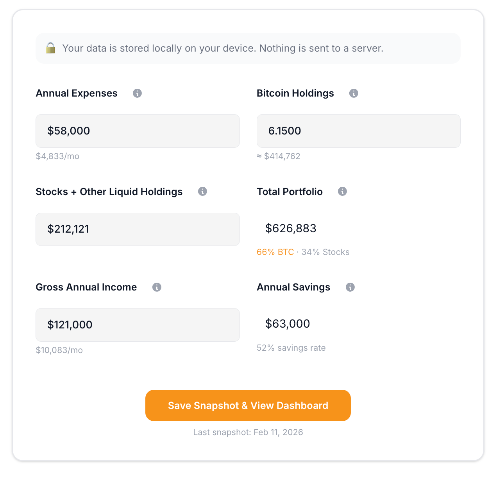The image size is (497, 477).
Task: Click the 34% Stocks allocation text
Action: (325, 252)
